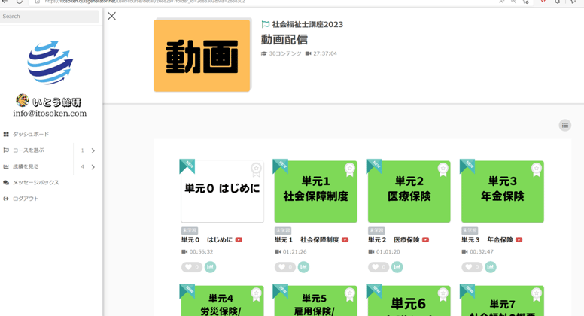The width and height of the screenshot is (584, 316).
Task: Open the 単元1 社会保障制度 thumbnail card
Action: [x=316, y=192]
